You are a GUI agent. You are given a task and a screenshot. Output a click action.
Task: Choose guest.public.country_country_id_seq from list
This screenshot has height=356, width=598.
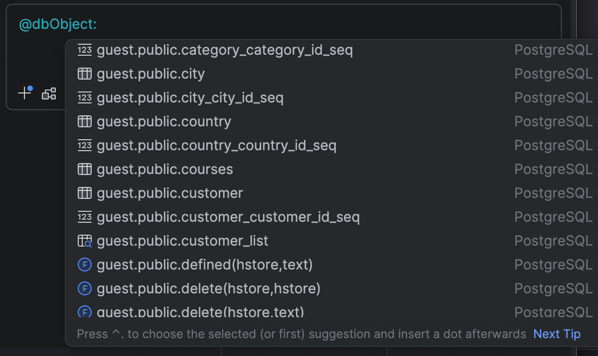click(x=216, y=146)
